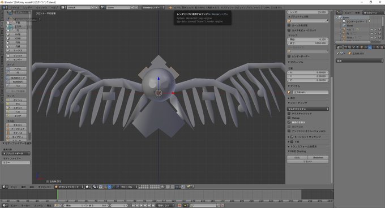Add a Grid (グリッド) mesh
385x208 pixels.
point(16,55)
